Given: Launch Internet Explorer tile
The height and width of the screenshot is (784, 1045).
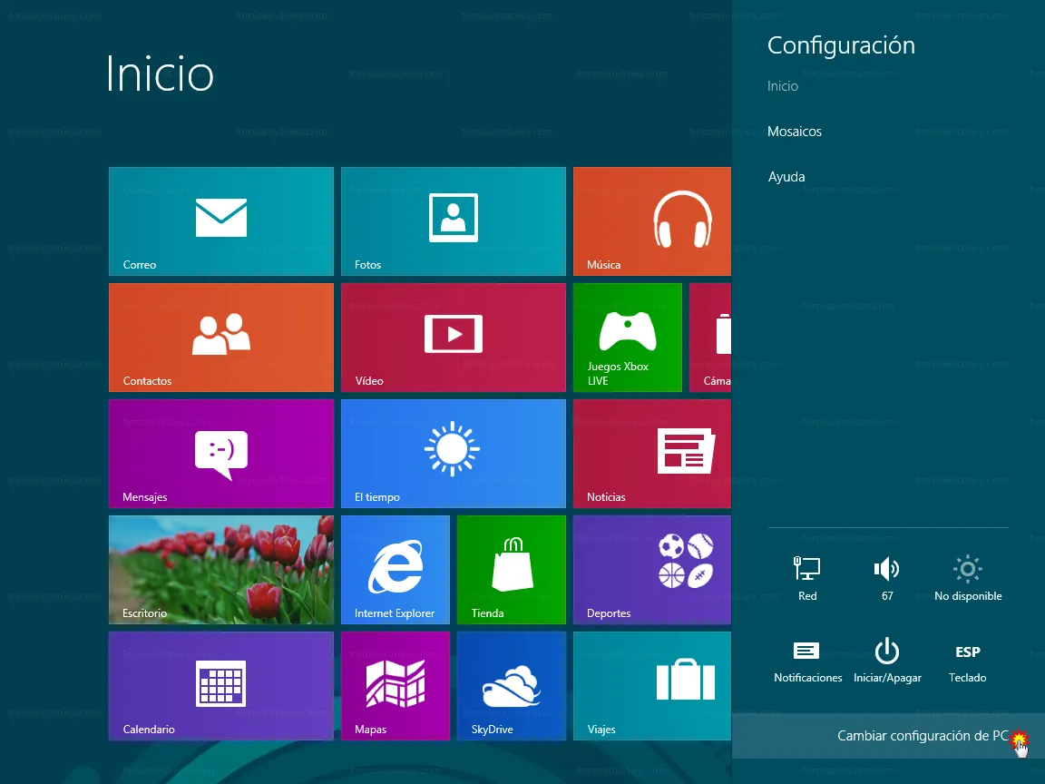Looking at the screenshot, I should point(396,570).
